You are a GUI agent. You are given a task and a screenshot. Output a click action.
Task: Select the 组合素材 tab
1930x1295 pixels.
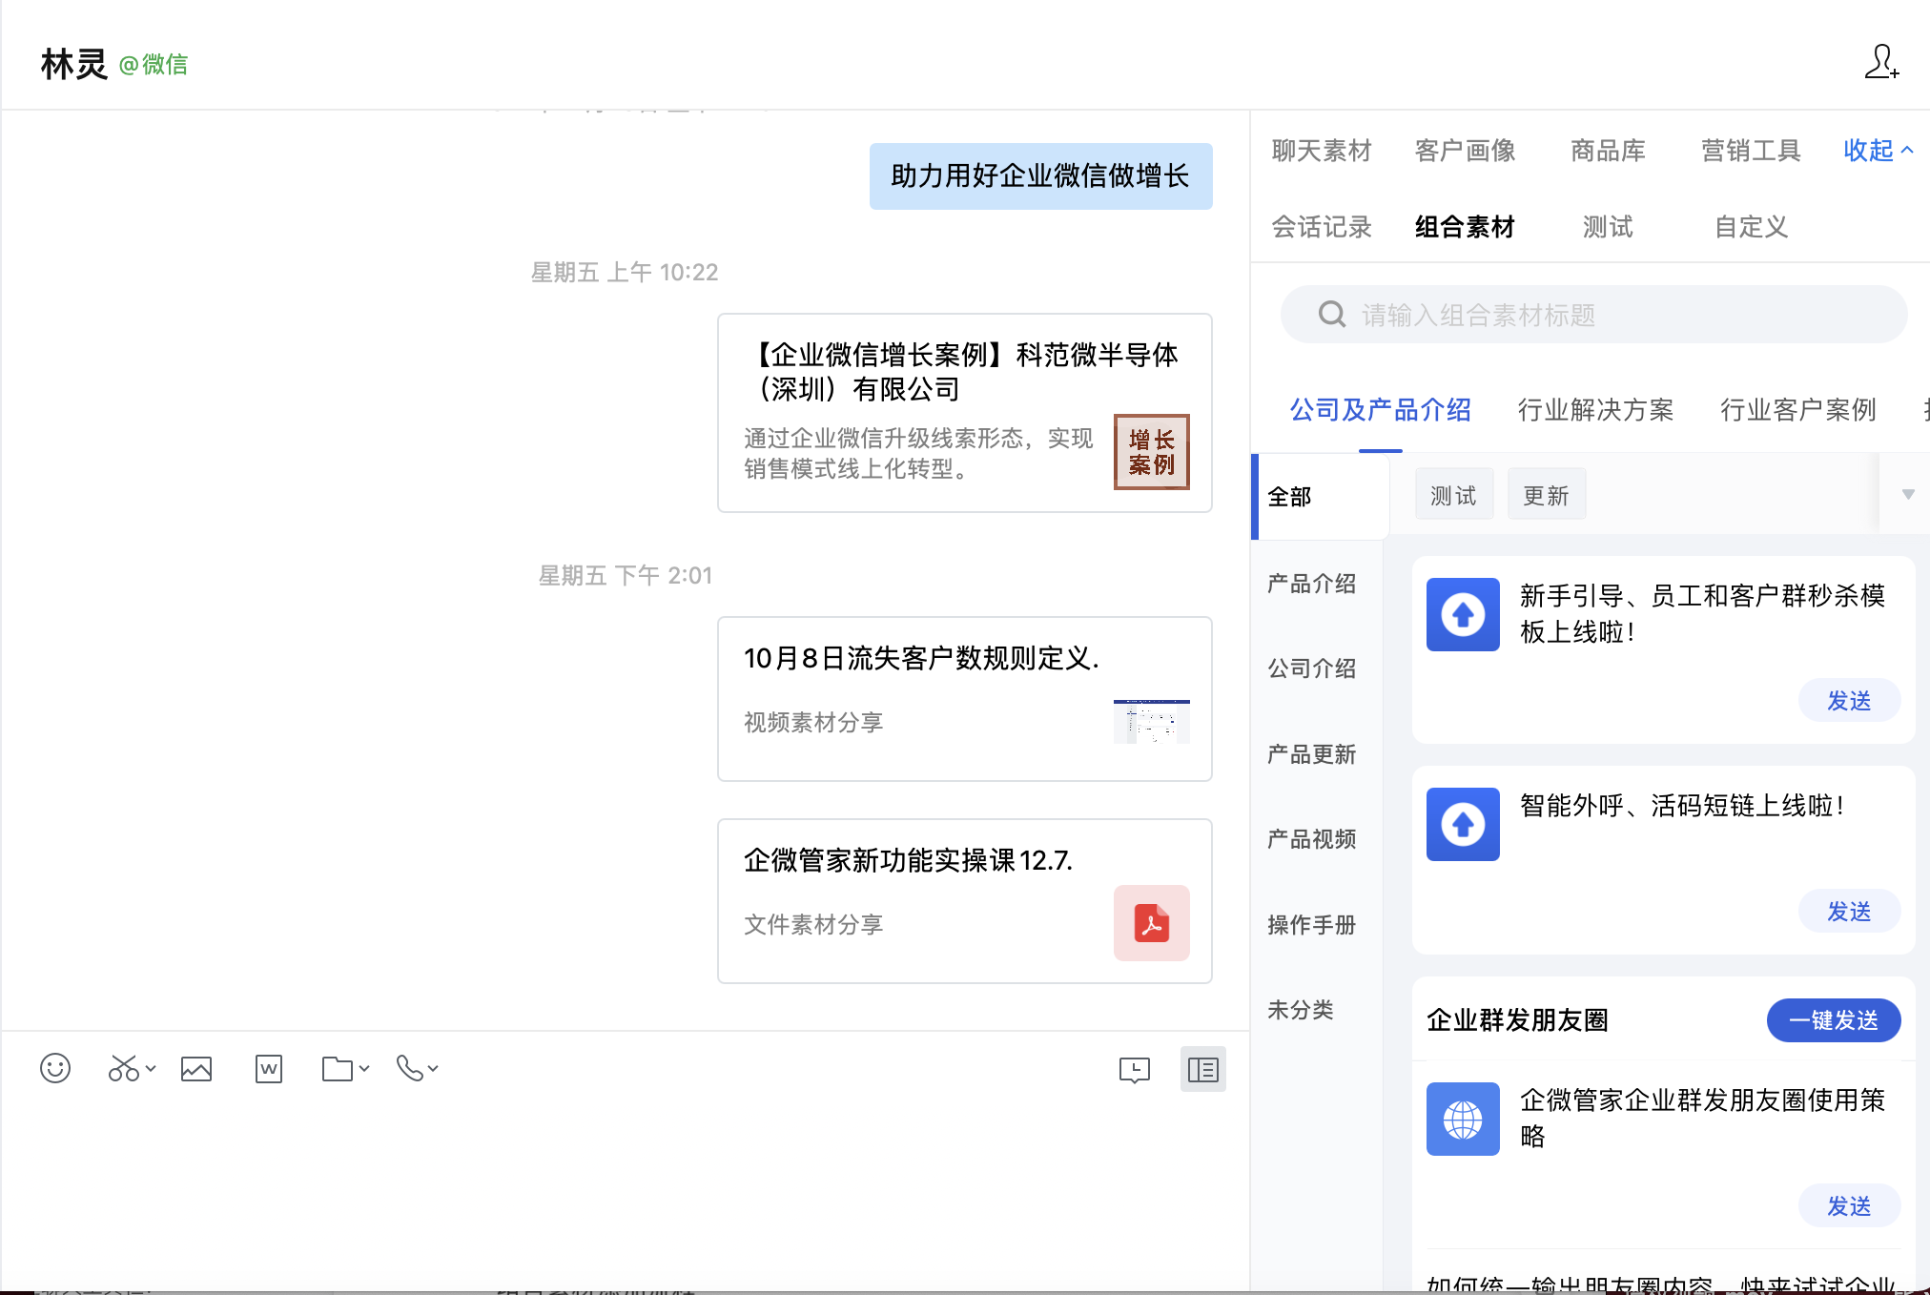coord(1465,226)
